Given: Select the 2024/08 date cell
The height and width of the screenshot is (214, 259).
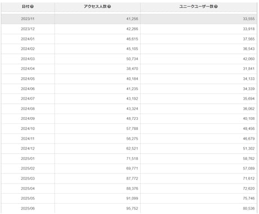Looking at the screenshot, I should [28, 109].
